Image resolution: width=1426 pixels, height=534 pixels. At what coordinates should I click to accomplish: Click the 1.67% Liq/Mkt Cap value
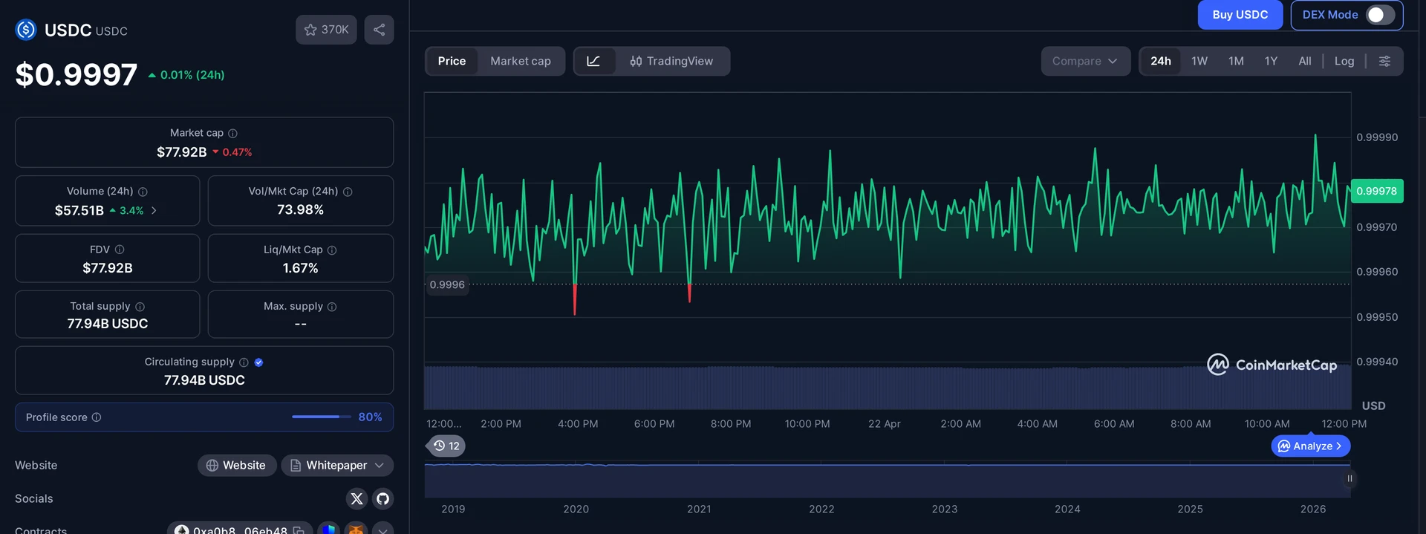point(300,268)
